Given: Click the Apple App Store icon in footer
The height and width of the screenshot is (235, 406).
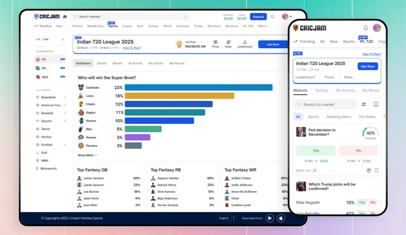Looking at the screenshot, I should coord(281,217).
